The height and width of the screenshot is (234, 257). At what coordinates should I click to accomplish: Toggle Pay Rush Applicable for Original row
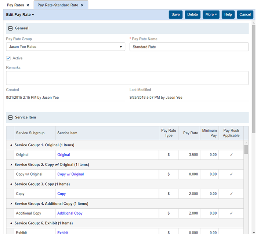click(x=231, y=155)
